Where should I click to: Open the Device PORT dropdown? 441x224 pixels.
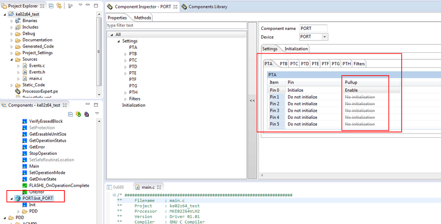tap(325, 37)
